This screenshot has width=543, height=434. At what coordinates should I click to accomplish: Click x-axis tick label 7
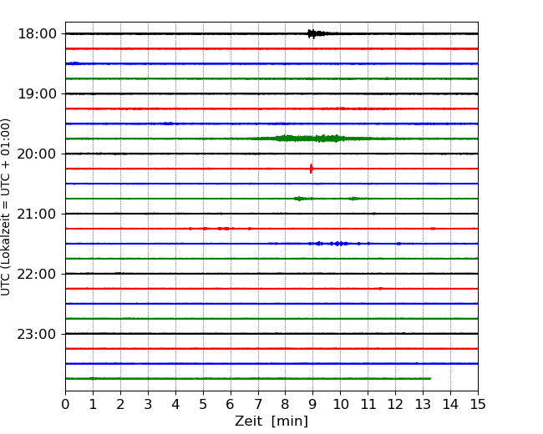point(258,404)
